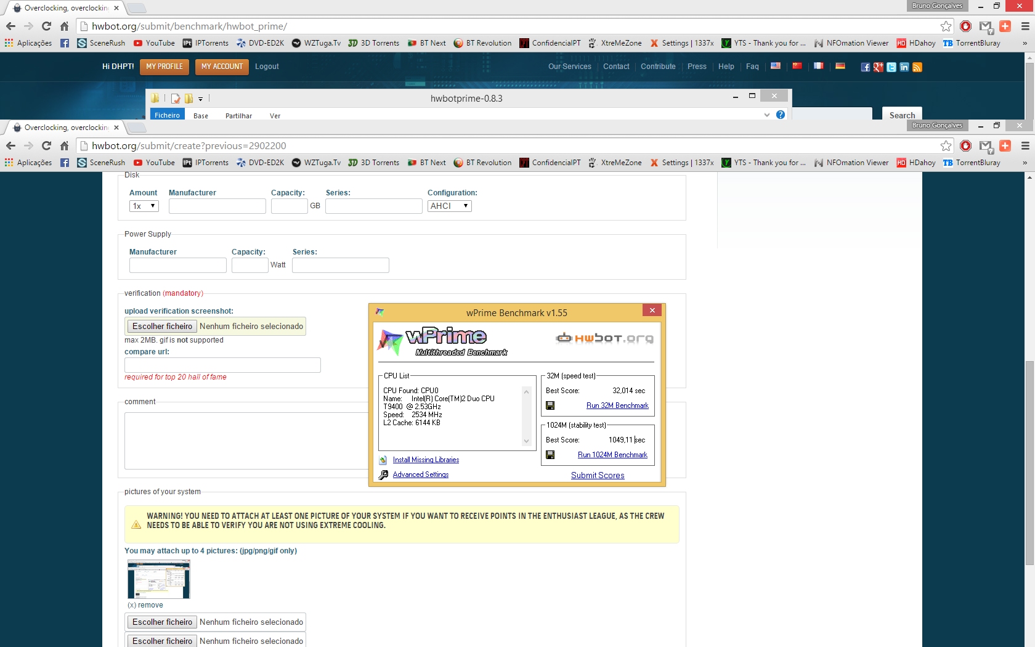Click Gmail extension icon in hwbot_prime browser window
The height and width of the screenshot is (647, 1035).
pos(986,26)
